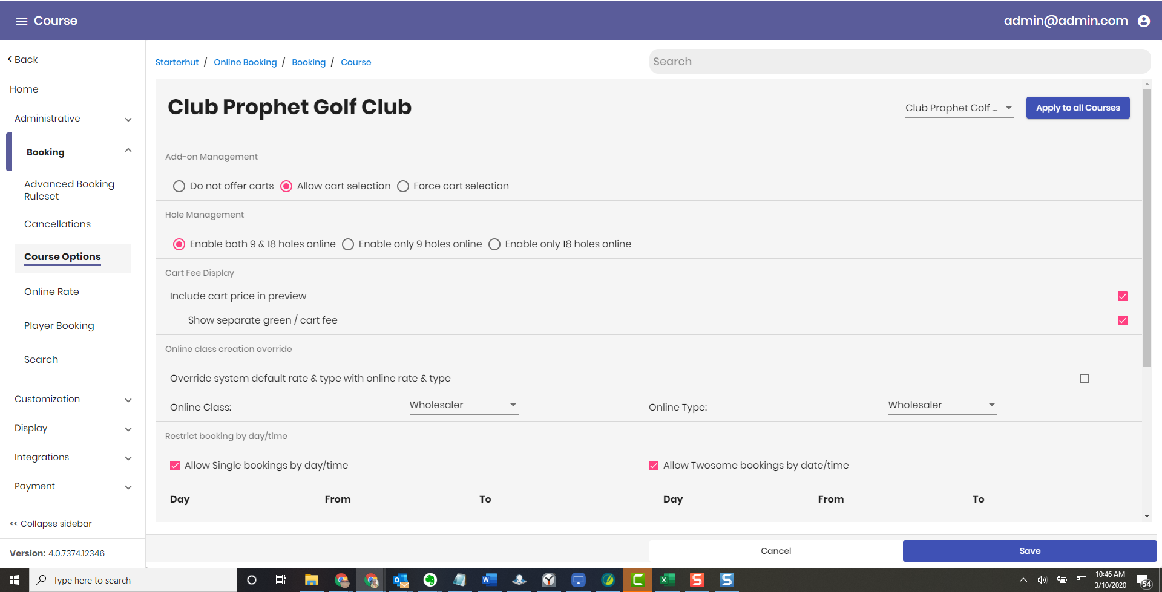Open the notification center icon
Screen dimensions: 1162x592
[1143, 581]
